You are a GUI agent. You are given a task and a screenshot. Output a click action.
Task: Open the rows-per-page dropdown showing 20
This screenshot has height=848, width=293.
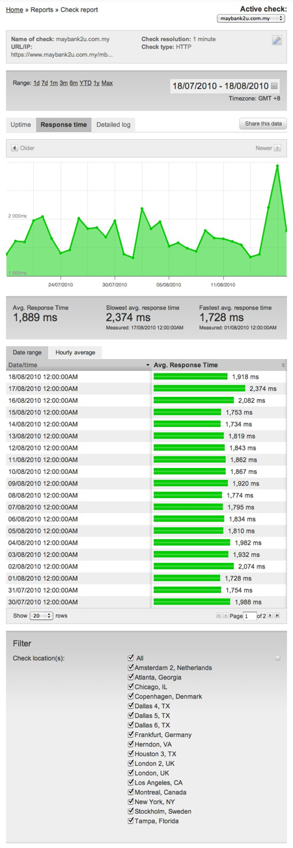click(42, 616)
